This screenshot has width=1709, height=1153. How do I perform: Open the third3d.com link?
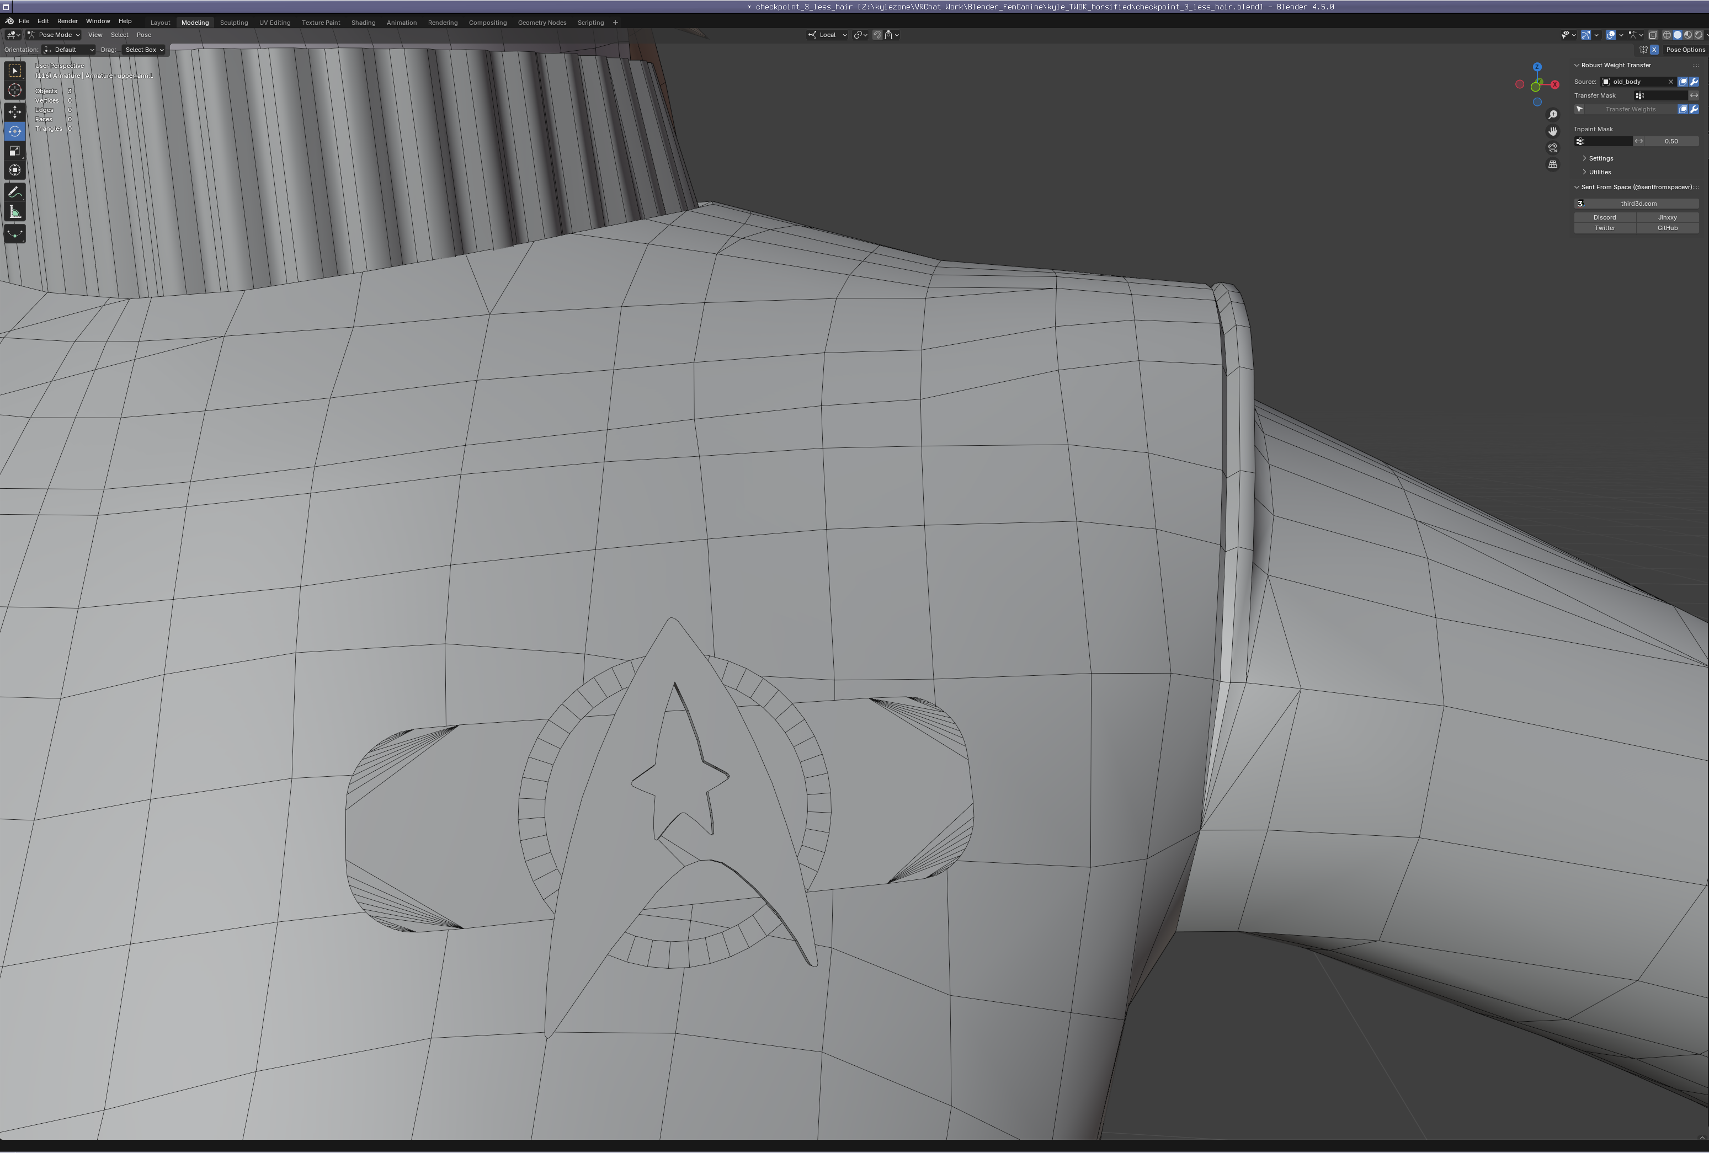pyautogui.click(x=1636, y=204)
